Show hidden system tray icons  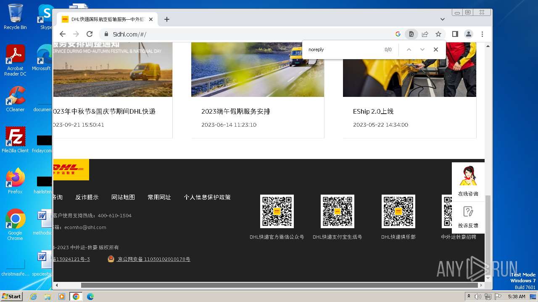469,297
